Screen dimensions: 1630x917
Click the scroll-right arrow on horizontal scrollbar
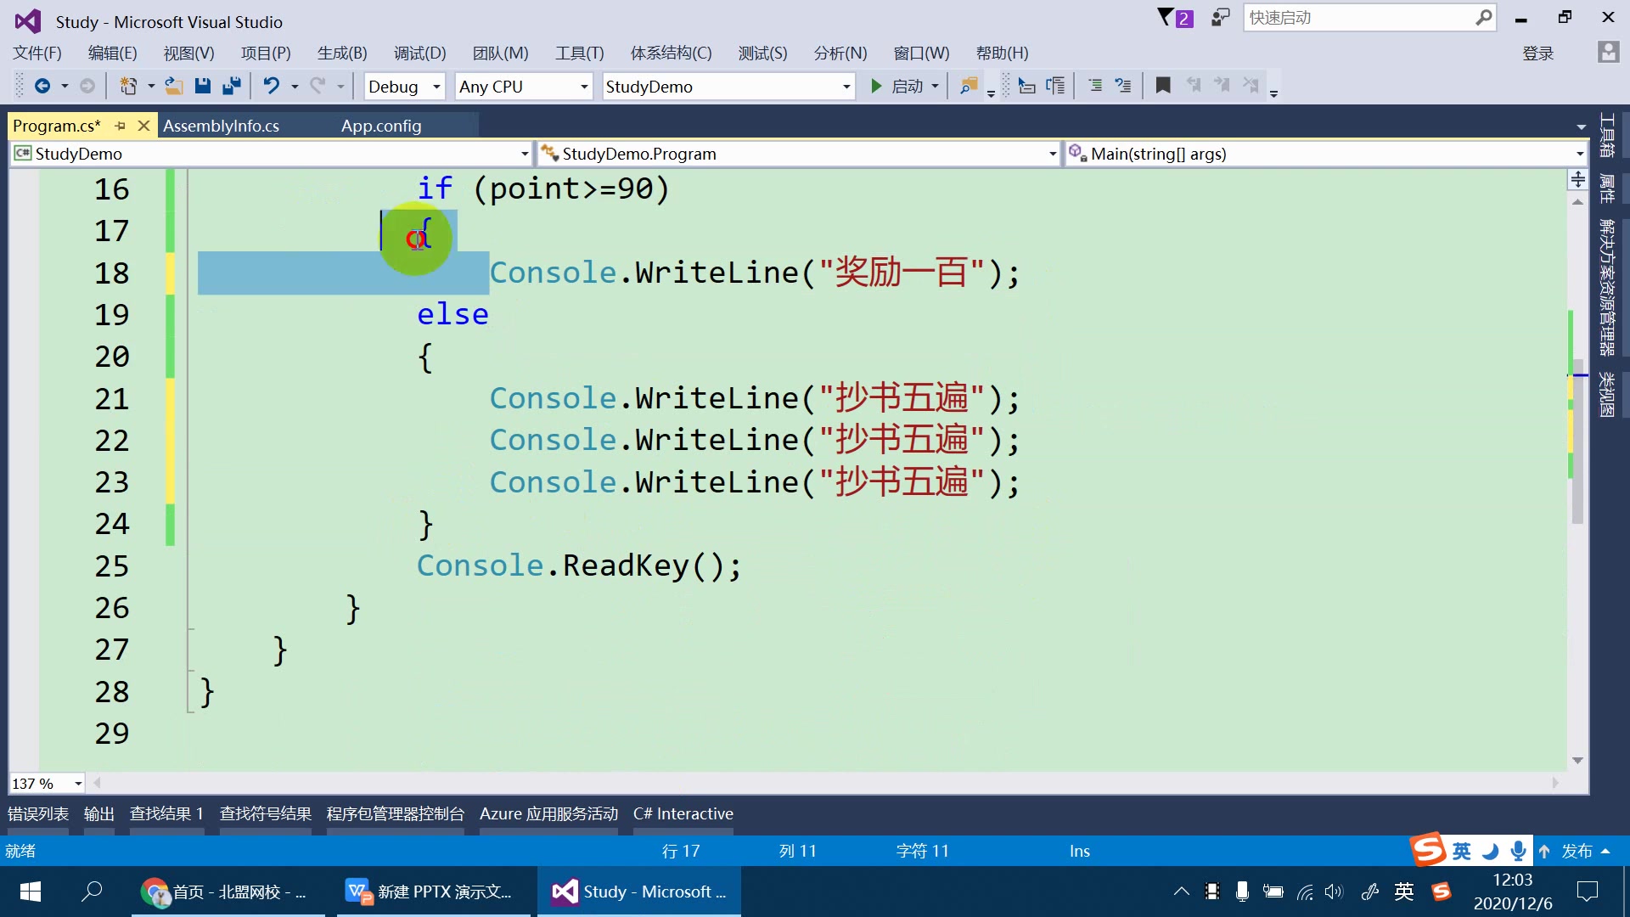point(1555,783)
